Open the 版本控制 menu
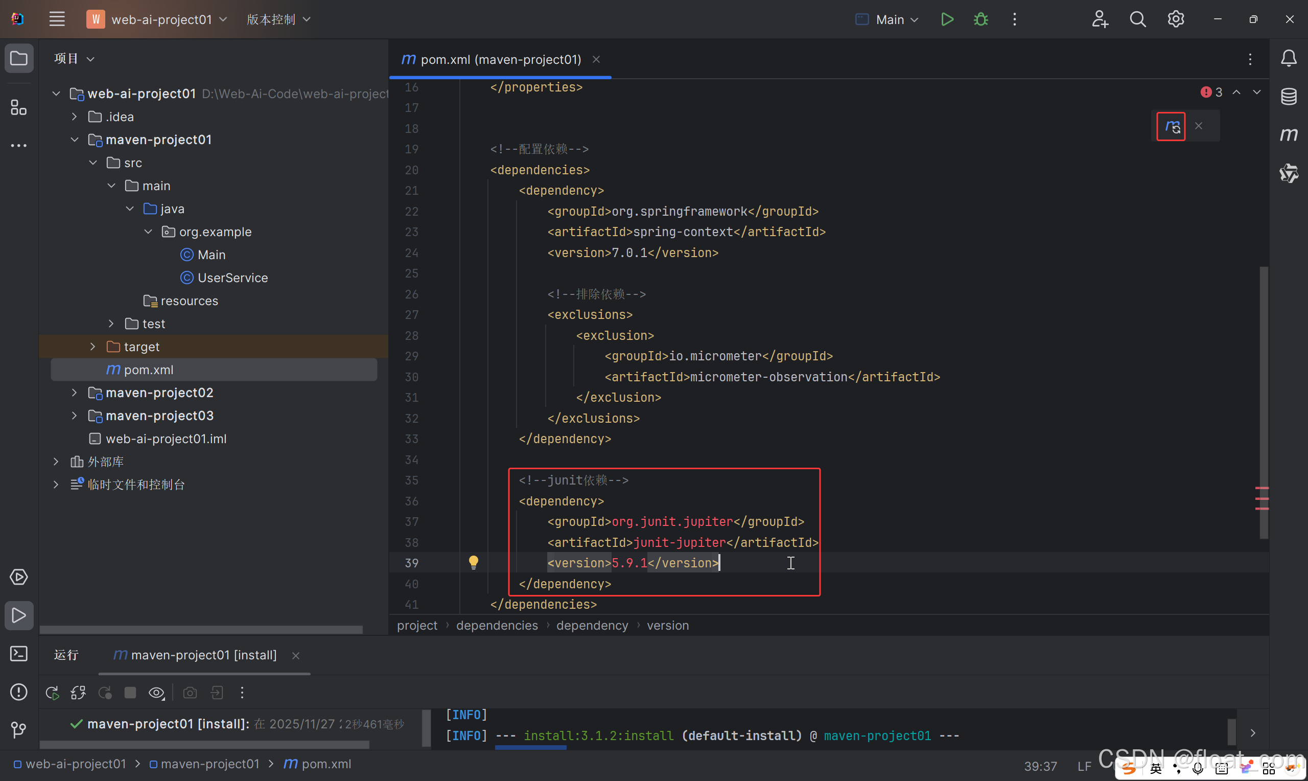Viewport: 1308px width, 781px height. tap(278, 19)
